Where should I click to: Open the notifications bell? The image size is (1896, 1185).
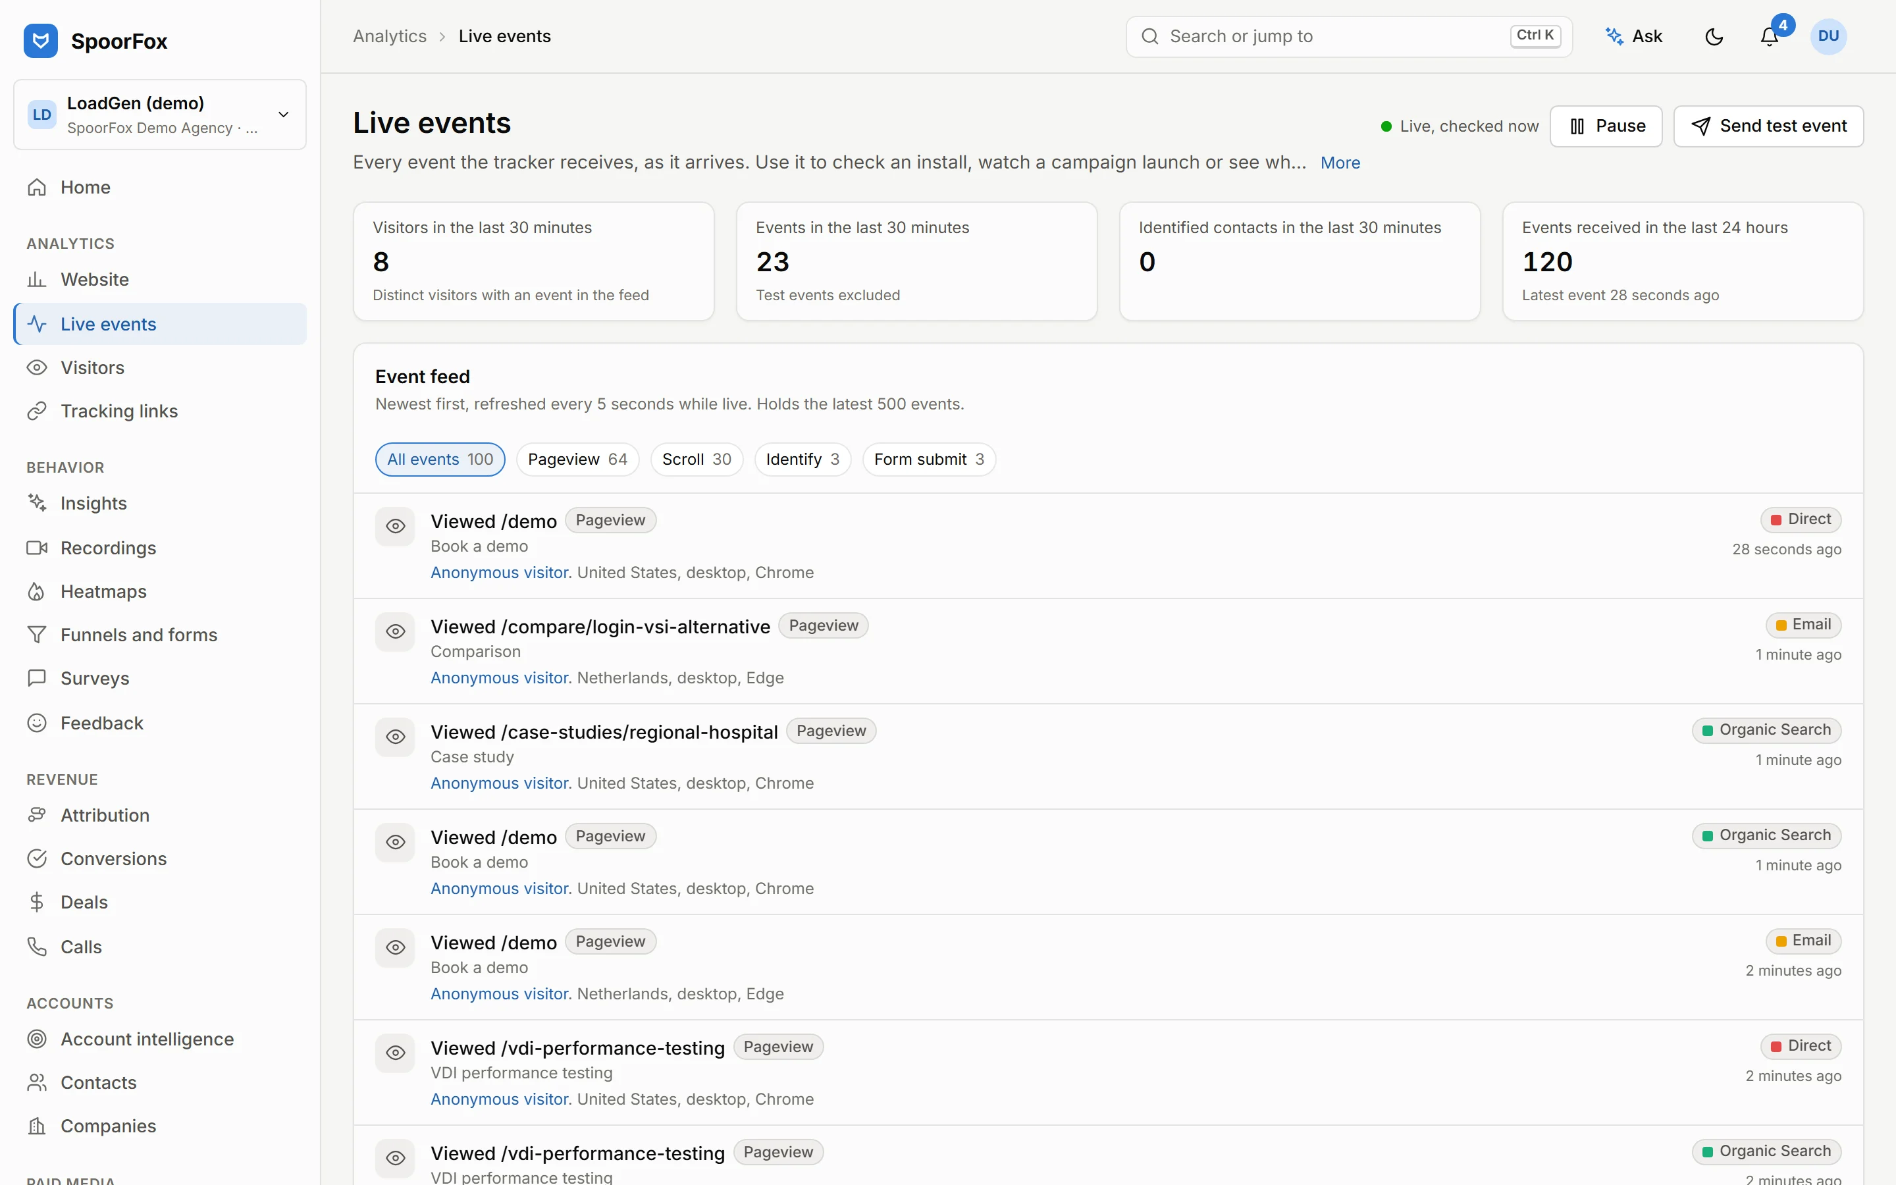click(1769, 37)
